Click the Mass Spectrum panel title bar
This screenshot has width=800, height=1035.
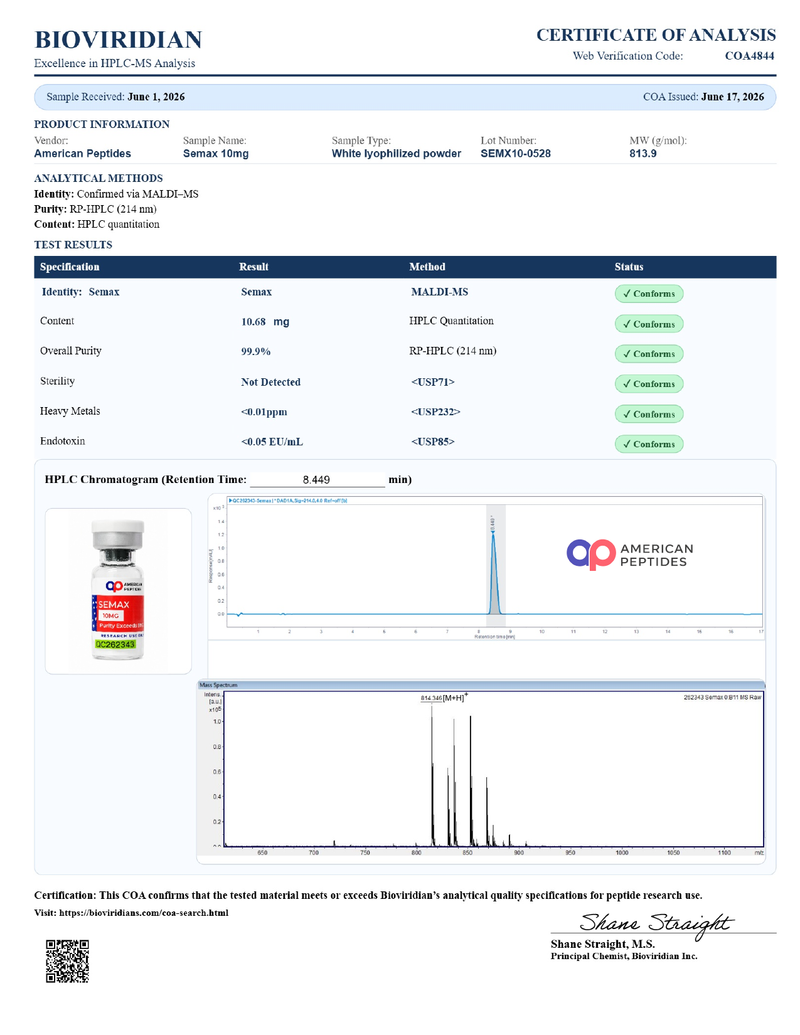[x=481, y=685]
